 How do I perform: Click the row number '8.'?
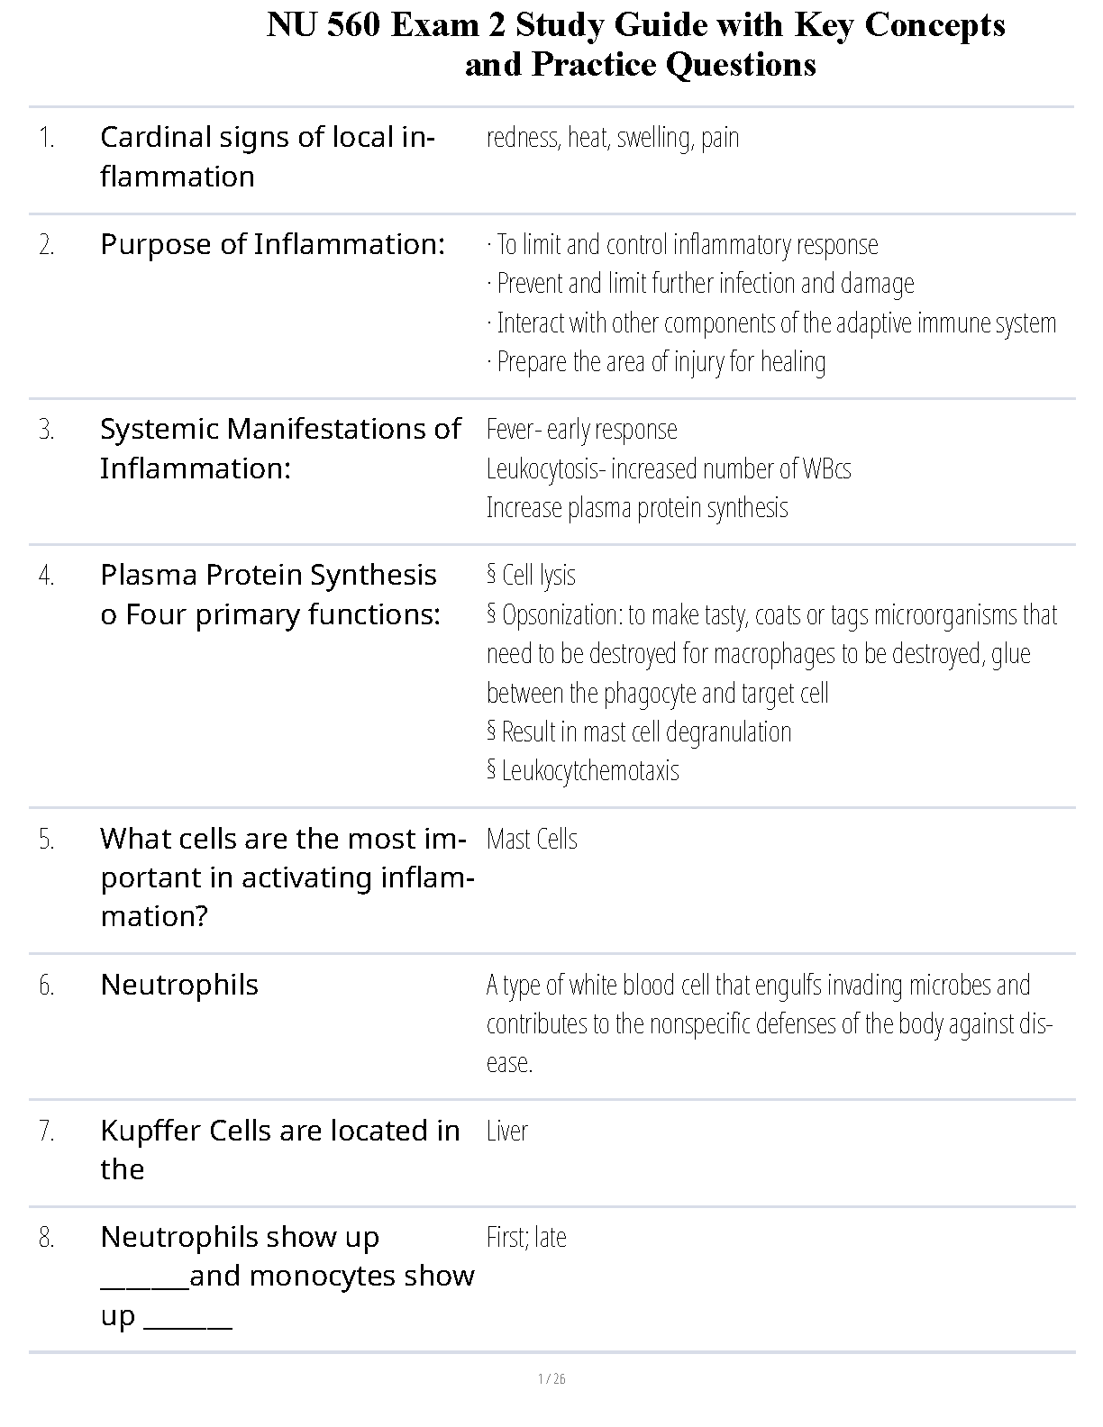(47, 1239)
